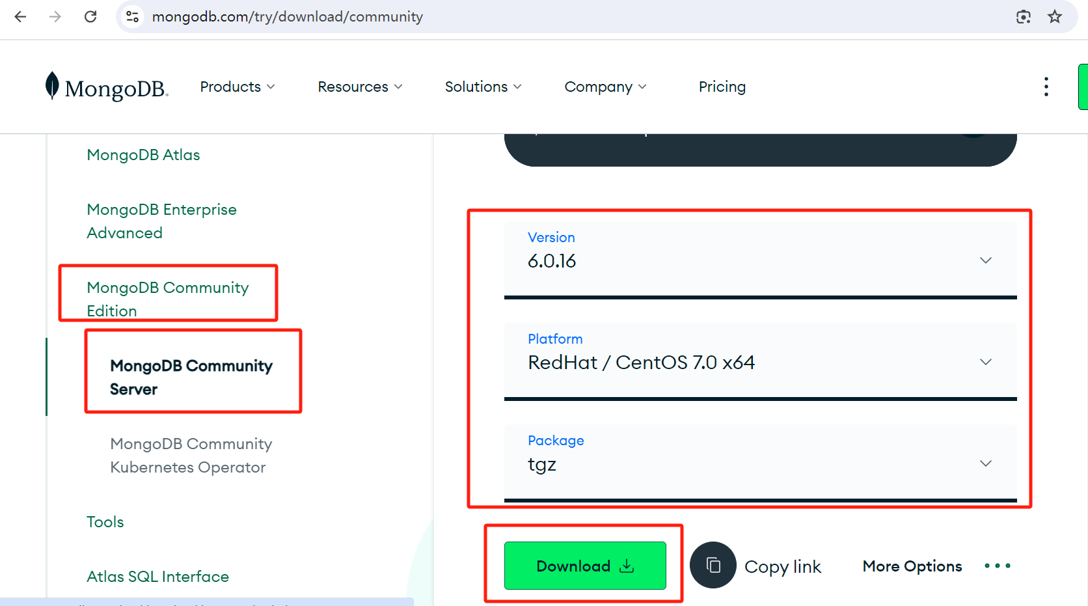This screenshot has width=1088, height=606.
Task: Open the three-dot menu in site header
Action: tap(1046, 87)
